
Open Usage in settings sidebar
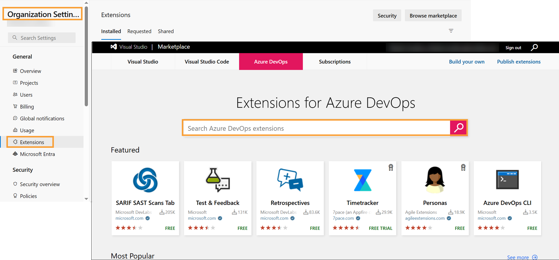pyautogui.click(x=42, y=130)
